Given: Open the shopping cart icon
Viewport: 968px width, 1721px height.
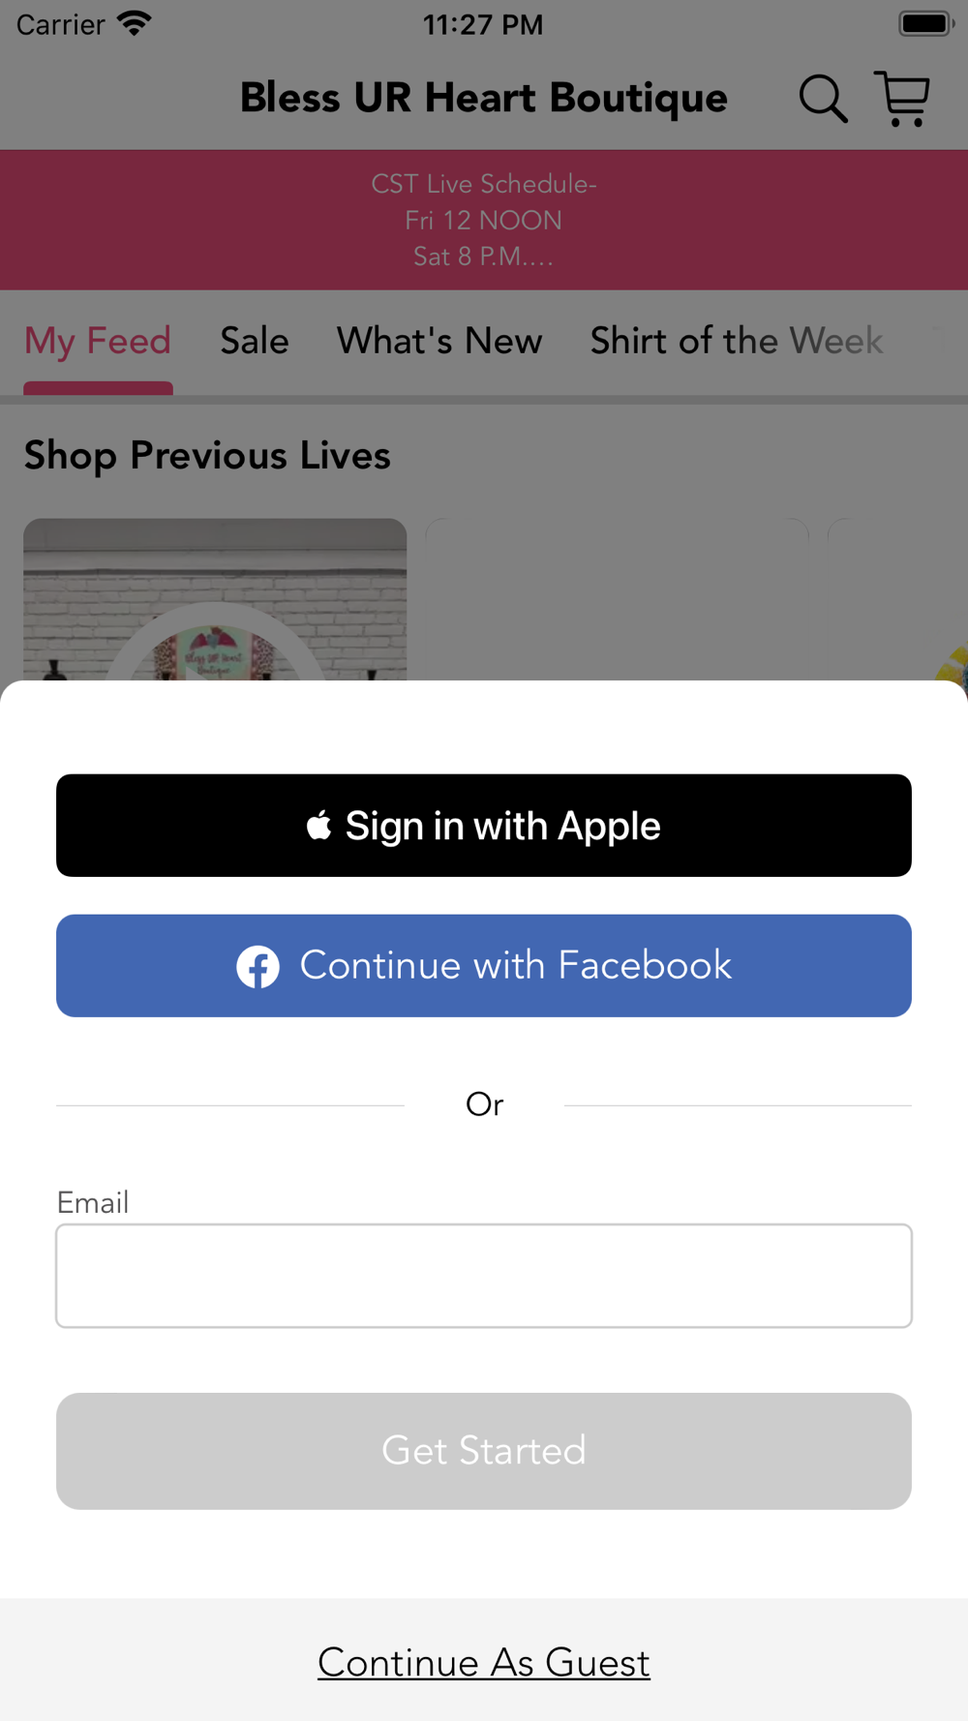Looking at the screenshot, I should 902,98.
